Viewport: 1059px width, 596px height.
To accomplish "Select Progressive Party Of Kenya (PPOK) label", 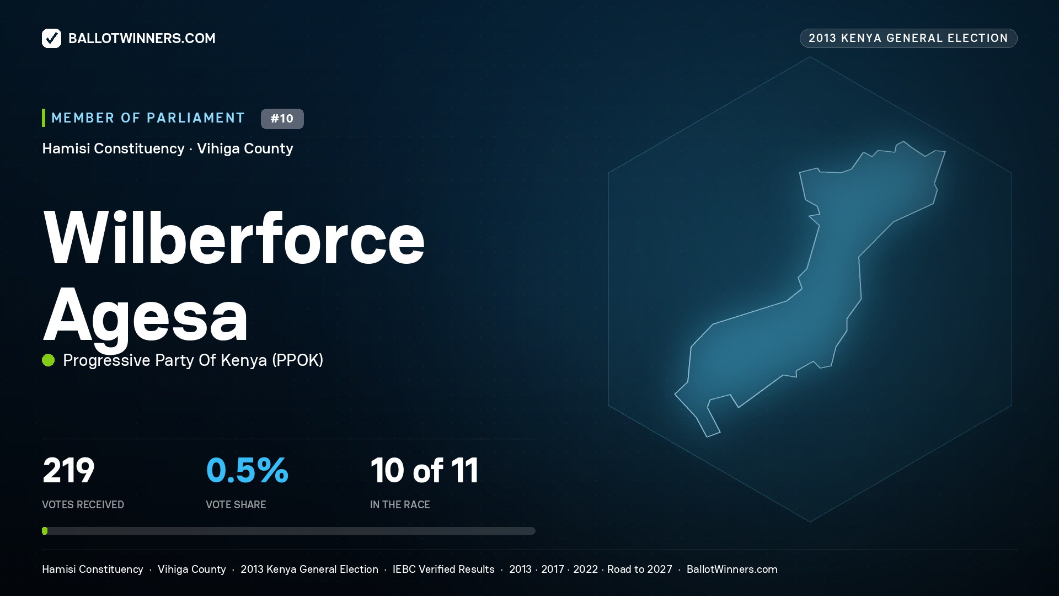I will (x=193, y=360).
